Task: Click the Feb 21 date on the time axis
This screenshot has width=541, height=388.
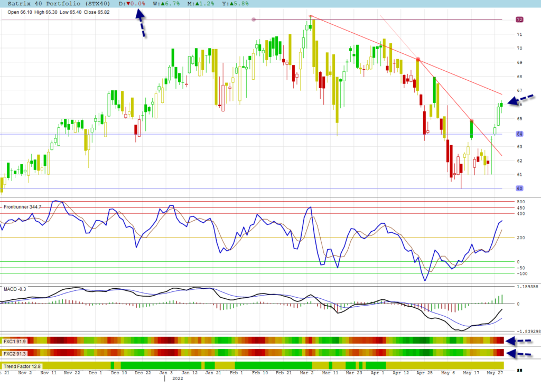Action: tap(284, 373)
